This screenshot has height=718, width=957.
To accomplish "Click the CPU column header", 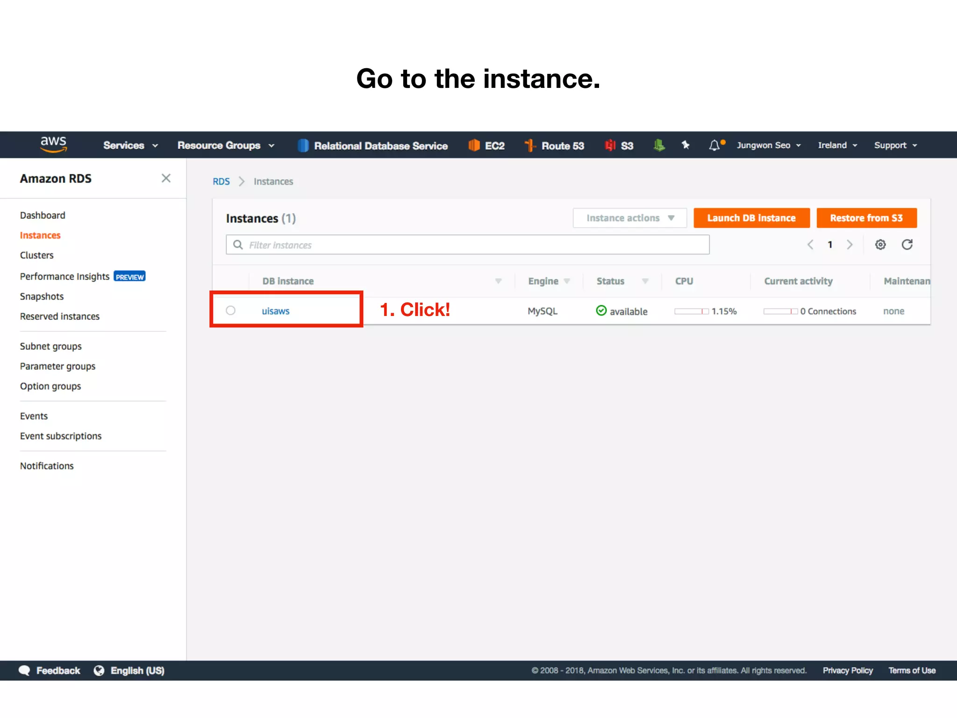I will [x=684, y=281].
